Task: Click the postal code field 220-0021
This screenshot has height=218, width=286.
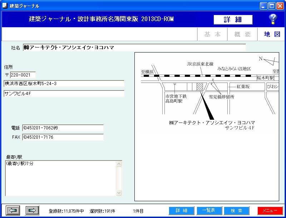Action: pos(23,75)
